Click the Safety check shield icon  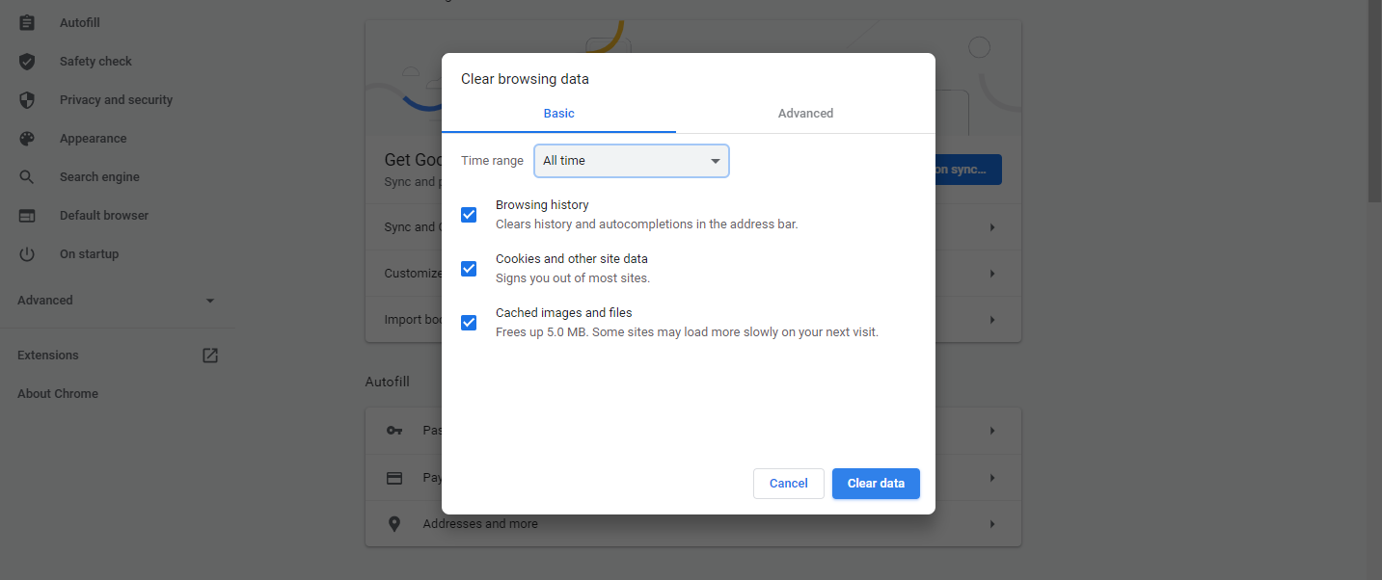pyautogui.click(x=27, y=62)
